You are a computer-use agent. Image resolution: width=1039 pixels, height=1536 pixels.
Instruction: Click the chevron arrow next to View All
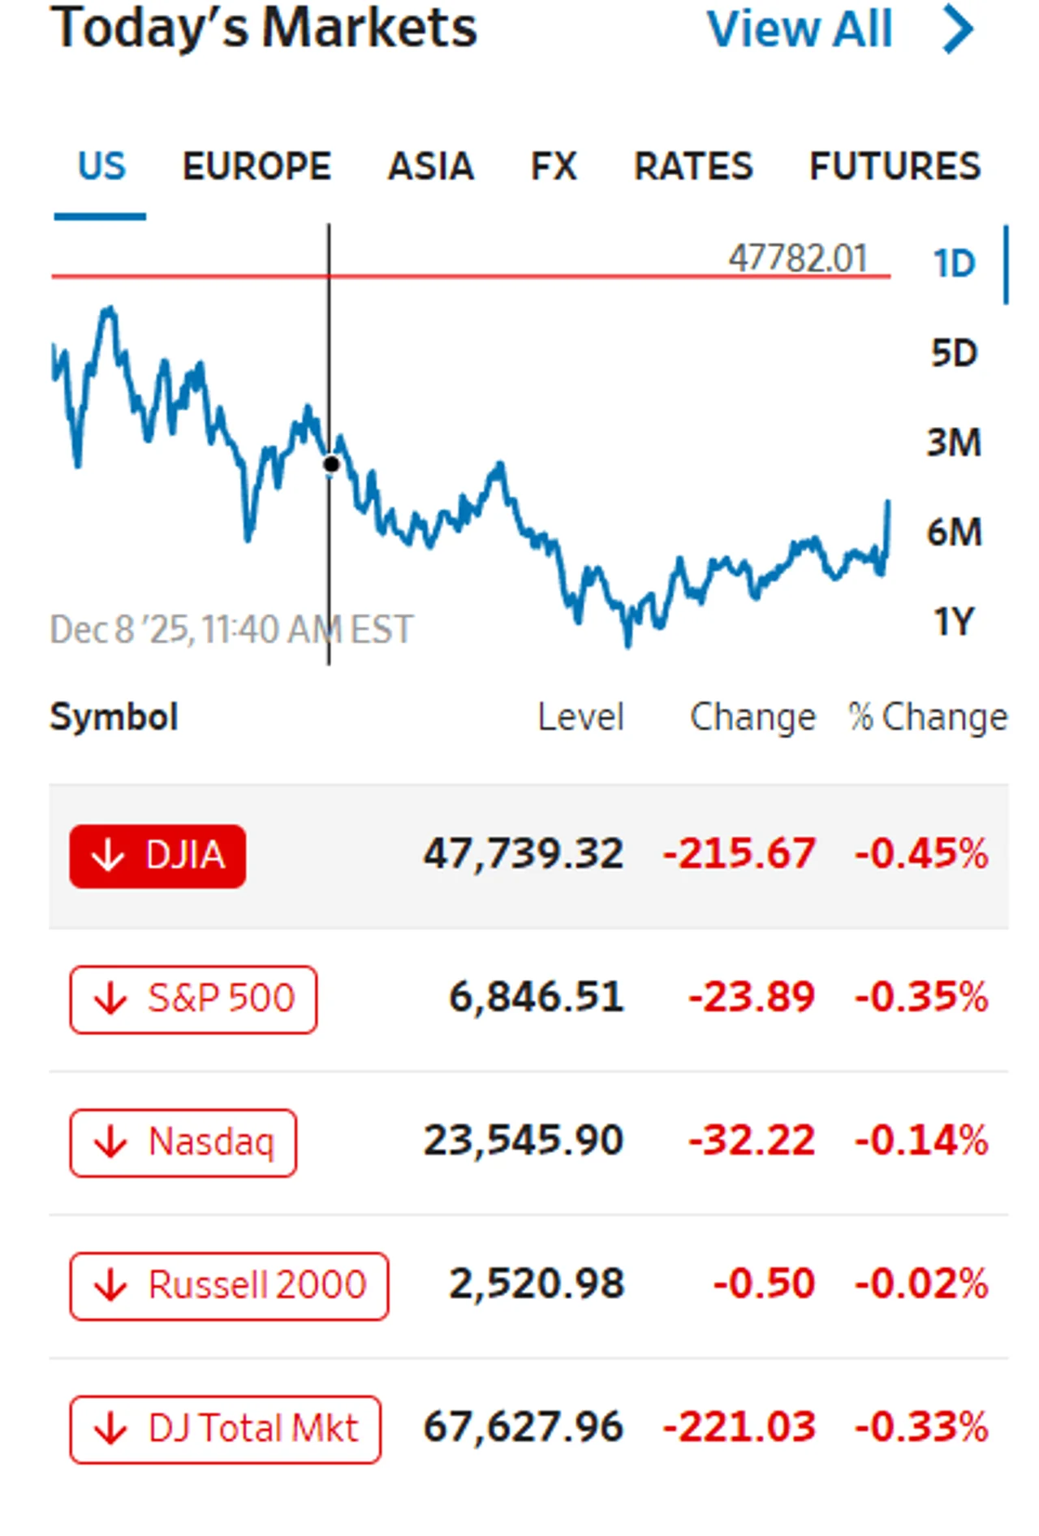(959, 29)
